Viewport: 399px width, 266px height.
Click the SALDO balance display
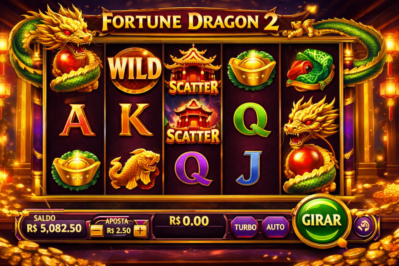tap(54, 225)
